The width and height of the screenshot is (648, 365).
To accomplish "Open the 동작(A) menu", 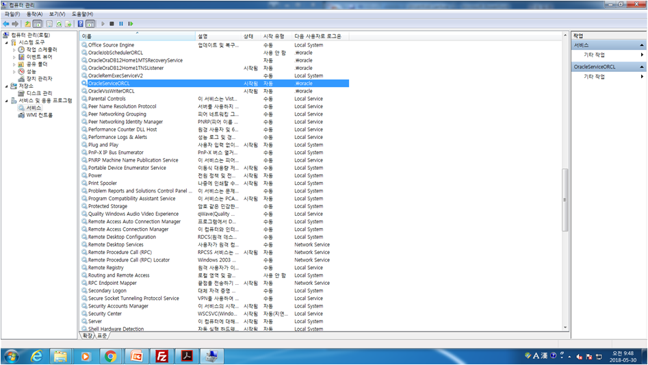I will click(x=35, y=14).
